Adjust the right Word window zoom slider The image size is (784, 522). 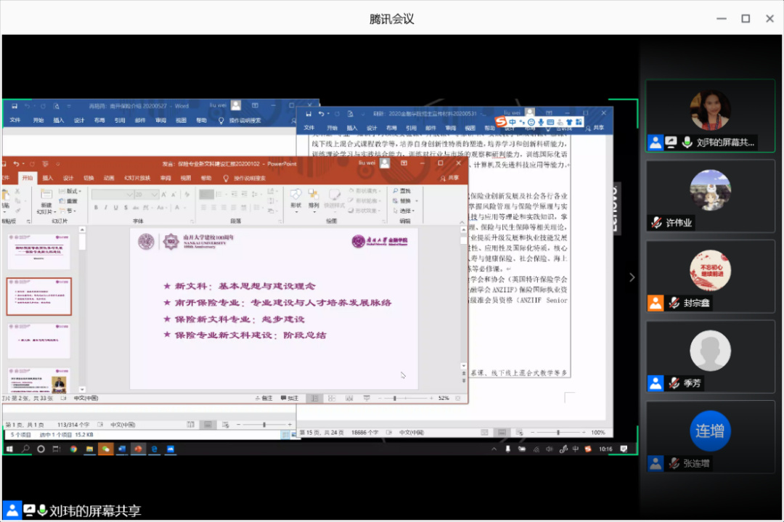[558, 433]
